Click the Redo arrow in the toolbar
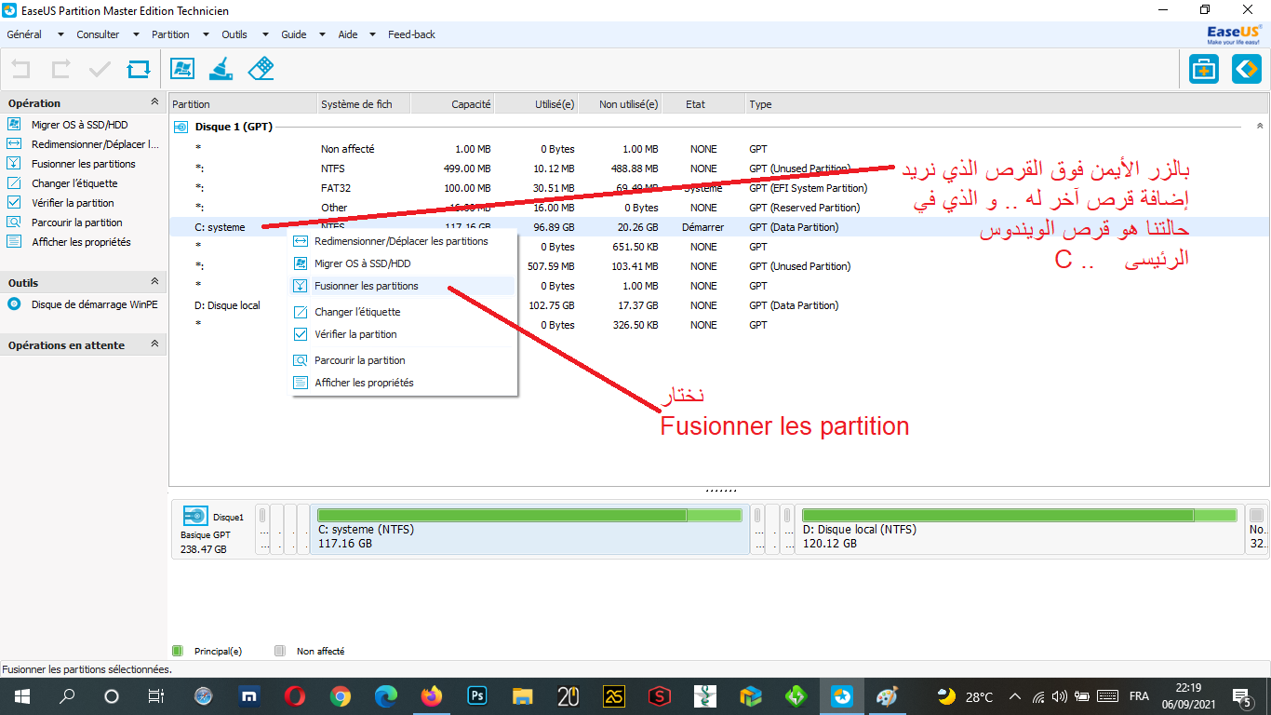The image size is (1271, 715). click(60, 69)
